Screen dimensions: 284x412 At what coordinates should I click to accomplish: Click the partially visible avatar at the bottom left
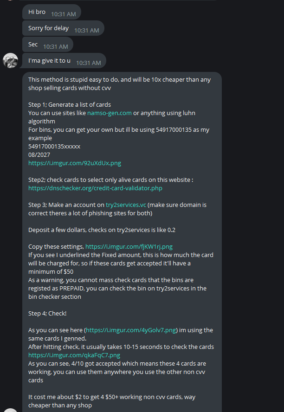[11, 410]
